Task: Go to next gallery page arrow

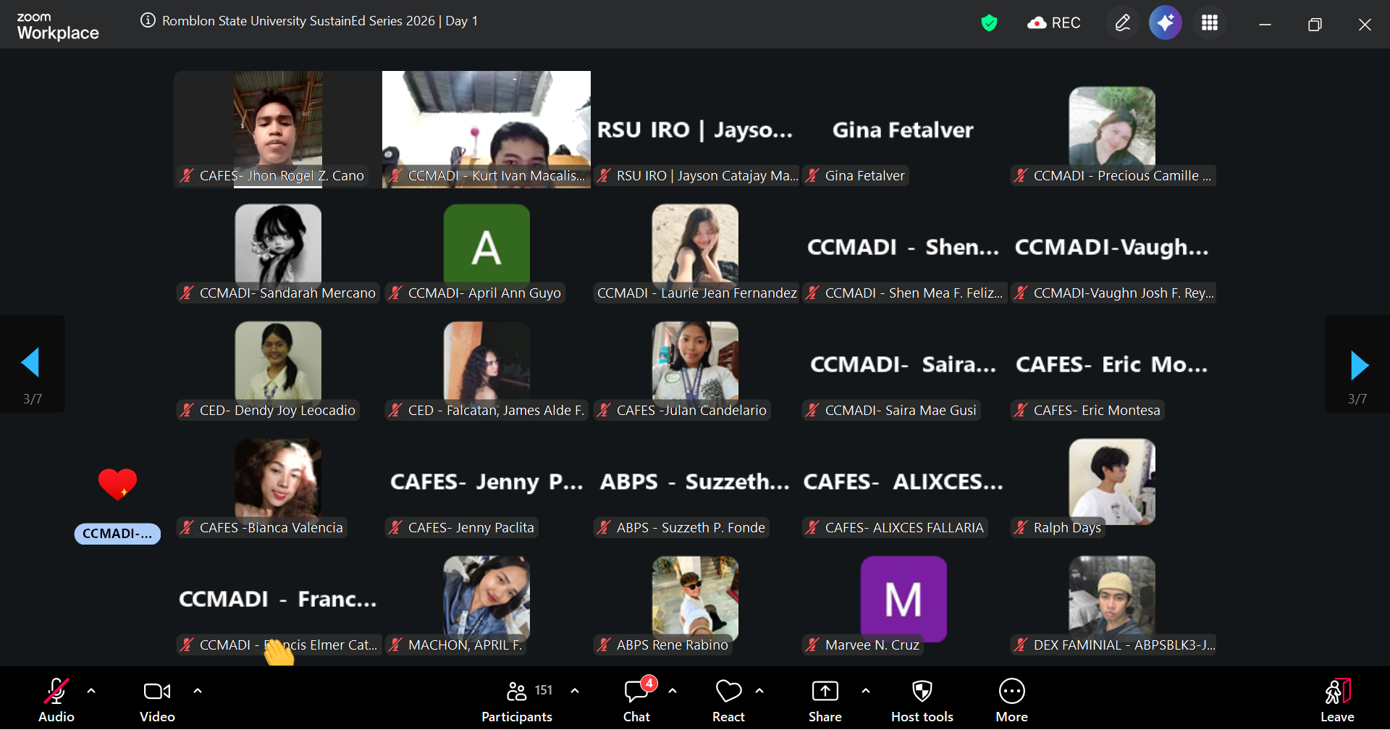Action: coord(1359,365)
